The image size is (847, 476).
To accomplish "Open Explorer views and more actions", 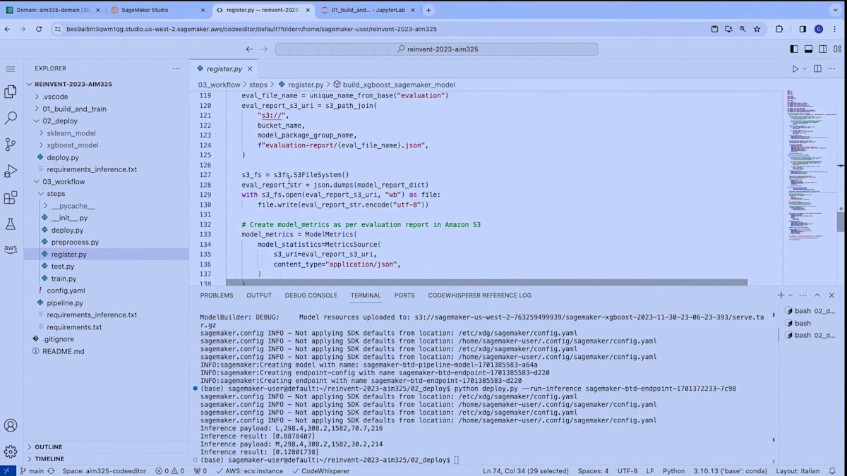I will tap(176, 68).
